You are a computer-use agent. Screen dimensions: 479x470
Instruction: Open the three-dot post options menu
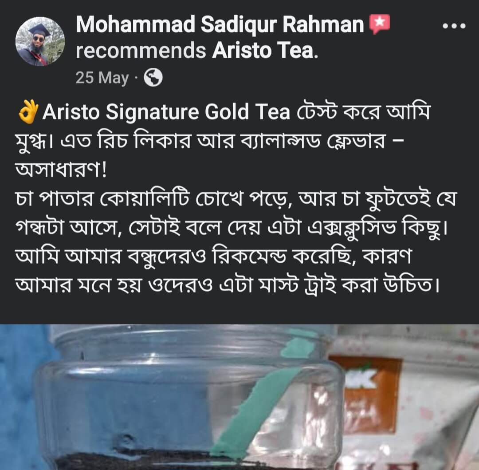point(454,26)
